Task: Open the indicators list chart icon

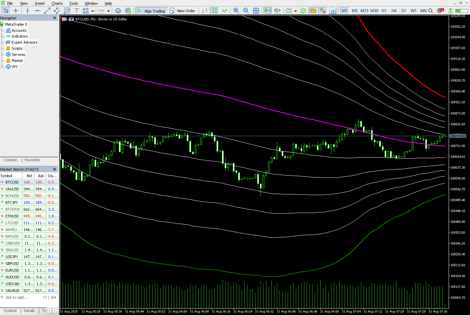Action: [288, 11]
